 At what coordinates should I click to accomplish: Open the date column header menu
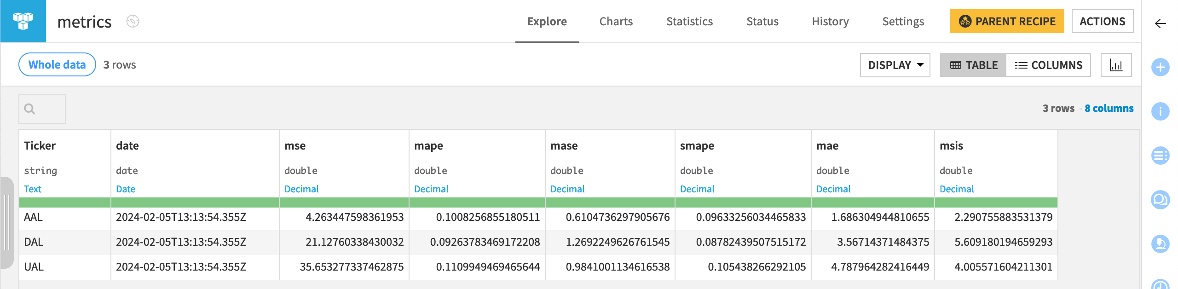coord(127,145)
